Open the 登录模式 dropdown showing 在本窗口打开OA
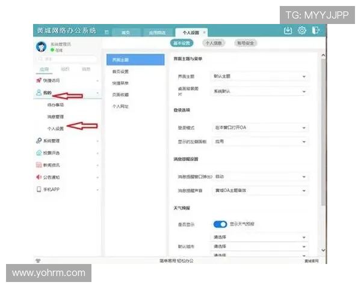This screenshot has height=288, width=361. (260, 128)
